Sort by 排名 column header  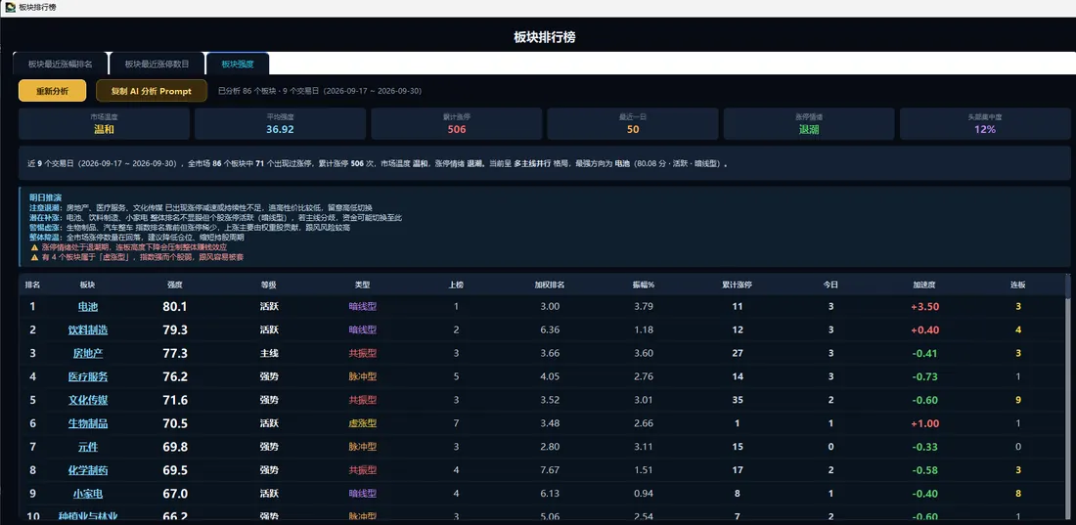[32, 284]
